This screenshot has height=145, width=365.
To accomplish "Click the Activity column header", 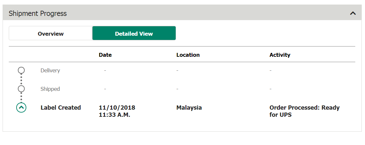I will pos(280,55).
